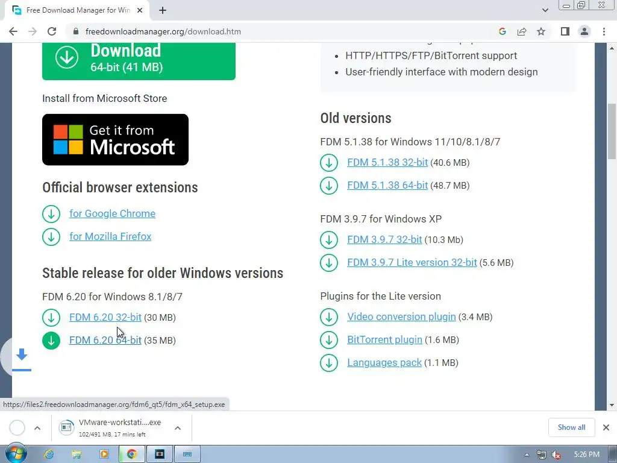Click download arrow icon beside FDM 5.1.38 64-bit
Screen dimensions: 617x463
coord(329,186)
